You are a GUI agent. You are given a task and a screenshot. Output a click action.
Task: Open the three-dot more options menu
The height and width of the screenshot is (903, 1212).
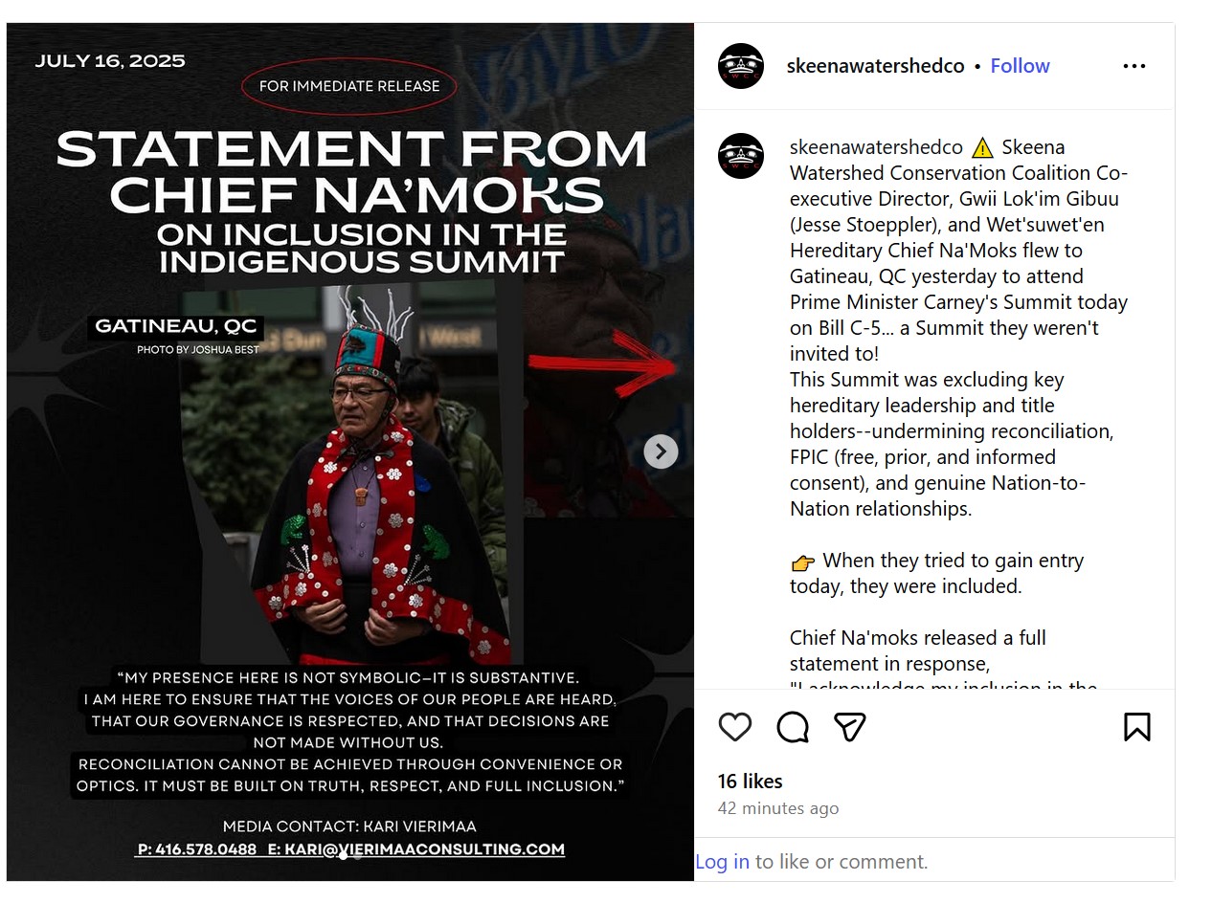click(x=1134, y=66)
